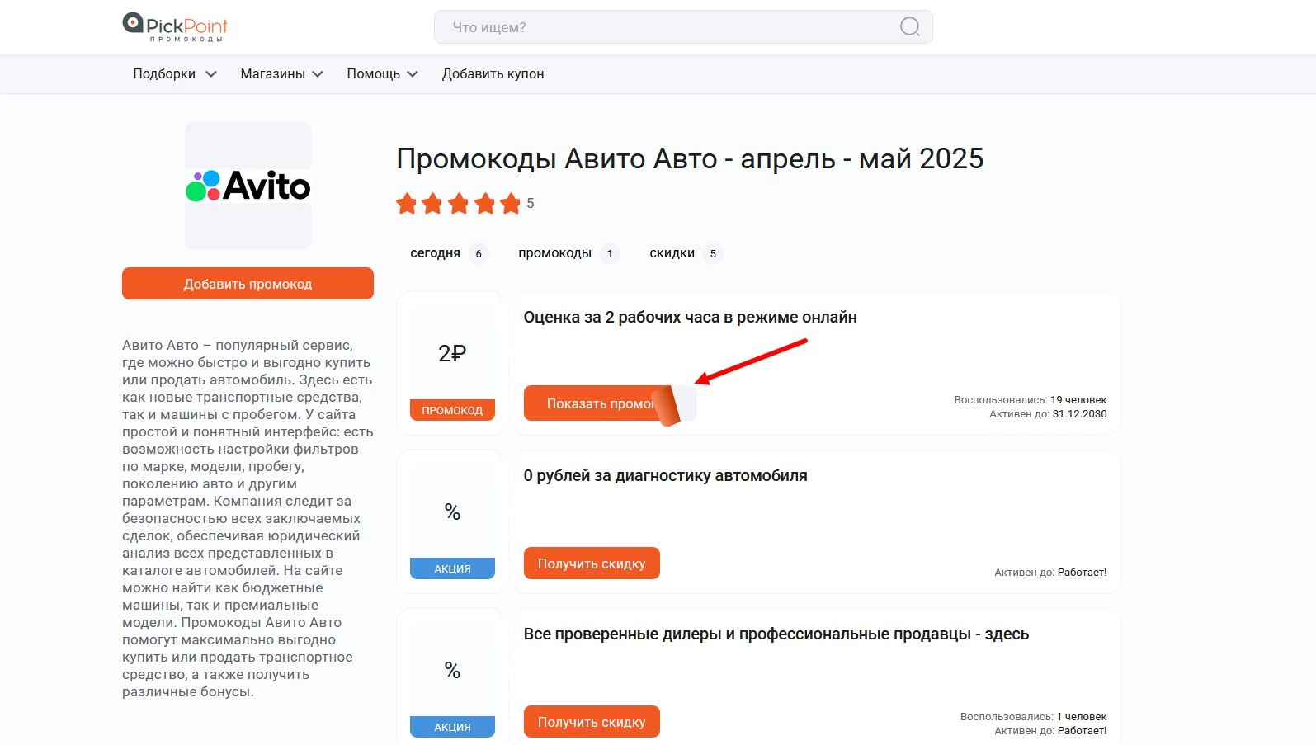Image resolution: width=1316 pixels, height=745 pixels.
Task: Click the Avito logo thumbnail
Action: pyautogui.click(x=248, y=186)
